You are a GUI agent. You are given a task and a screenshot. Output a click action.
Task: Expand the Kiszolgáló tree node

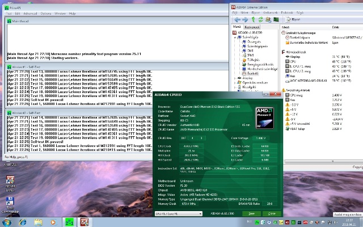235,87
